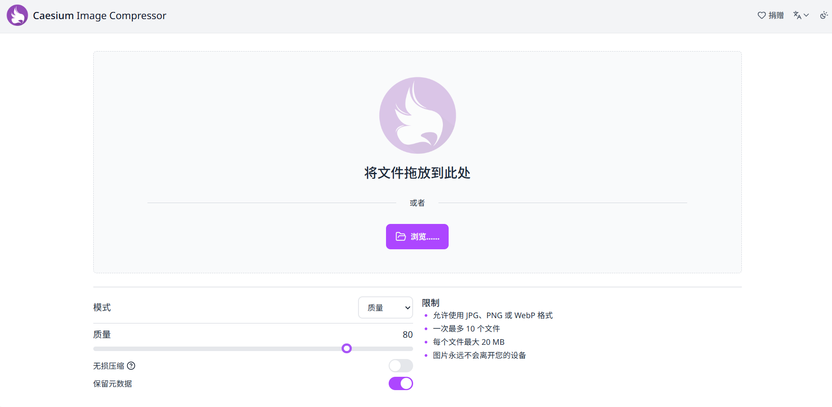Screen dimensions: 832x407
Task: Expand the language selector chevron
Action: point(807,16)
